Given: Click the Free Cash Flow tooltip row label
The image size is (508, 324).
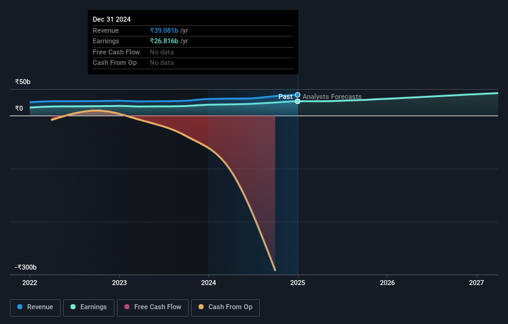Looking at the screenshot, I should coord(116,52).
